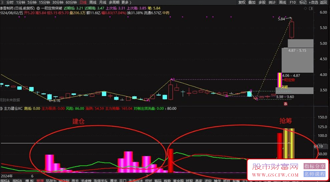Click the 3.16 low price label
The height and width of the screenshot is (182, 330).
tap(57, 101)
